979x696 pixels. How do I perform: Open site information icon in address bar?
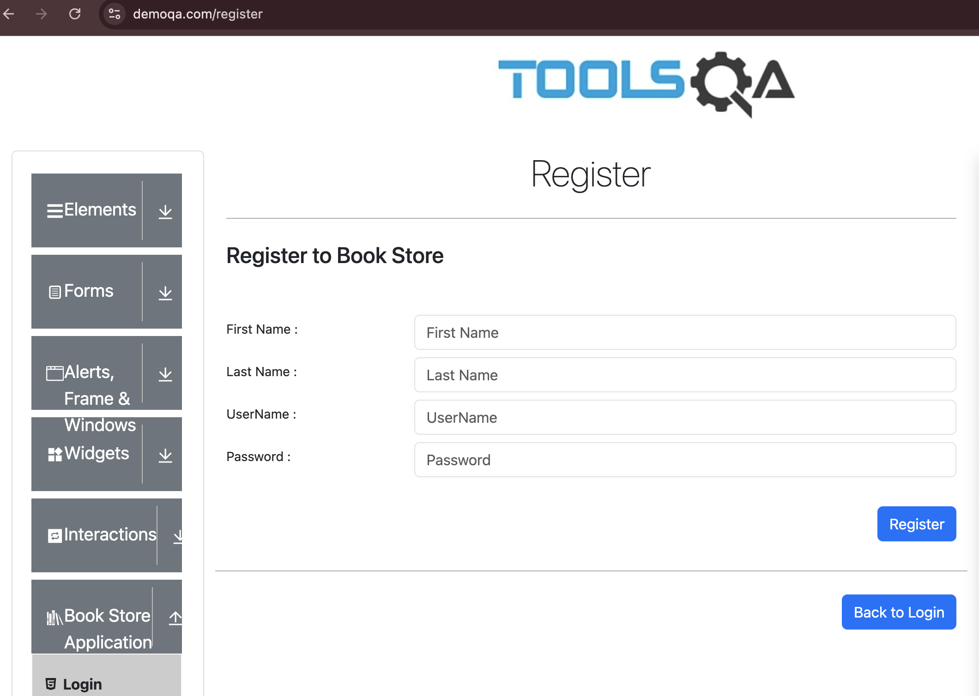(x=115, y=14)
